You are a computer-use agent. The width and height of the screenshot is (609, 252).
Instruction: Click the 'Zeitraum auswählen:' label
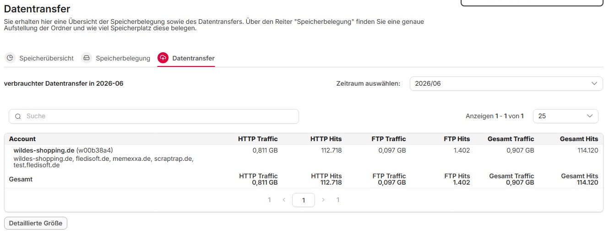[x=368, y=83]
